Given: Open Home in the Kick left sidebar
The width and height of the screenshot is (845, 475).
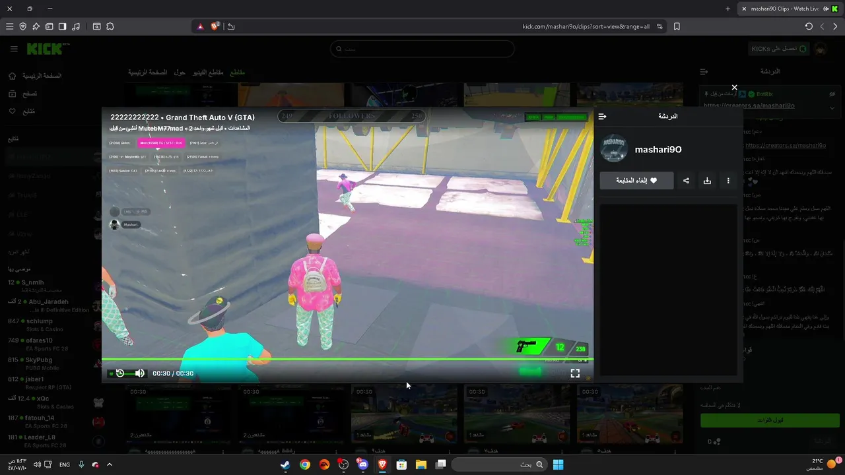Looking at the screenshot, I should click(x=36, y=76).
